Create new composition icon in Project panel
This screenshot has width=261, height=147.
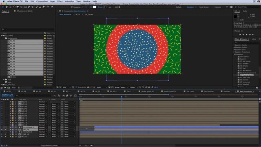click(x=9, y=87)
